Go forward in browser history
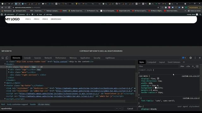This screenshot has height=113, width=202. coord(6,8)
